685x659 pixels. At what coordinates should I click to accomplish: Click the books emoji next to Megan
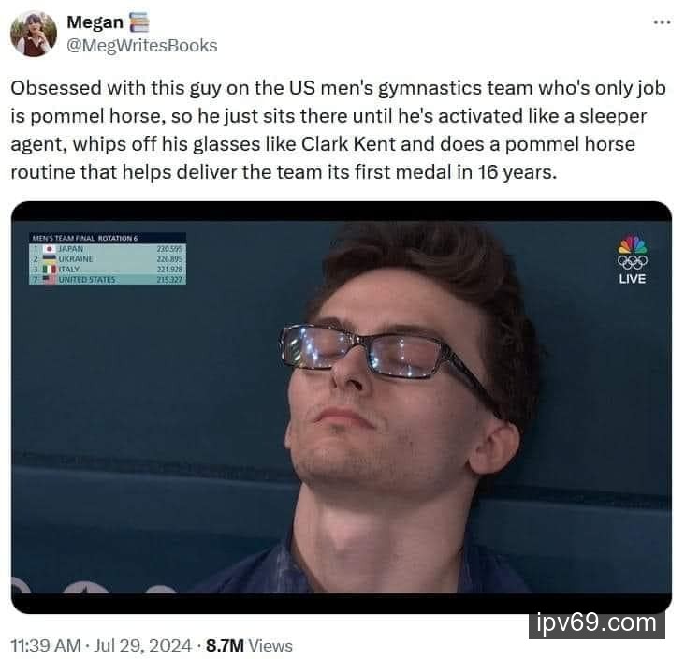pyautogui.click(x=139, y=22)
